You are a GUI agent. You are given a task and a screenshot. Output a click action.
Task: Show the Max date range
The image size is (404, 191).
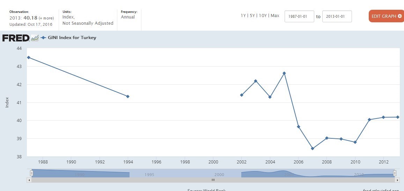pyautogui.click(x=275, y=16)
